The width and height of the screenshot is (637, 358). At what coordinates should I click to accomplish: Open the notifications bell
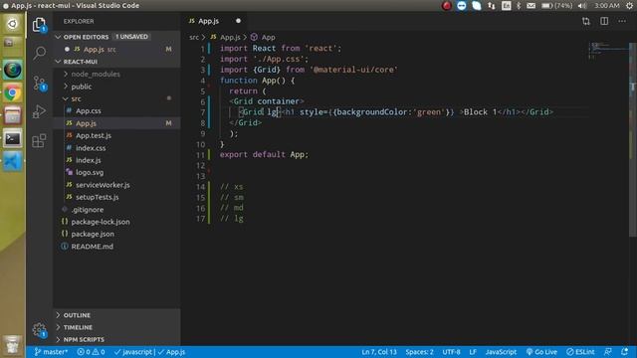(625, 352)
